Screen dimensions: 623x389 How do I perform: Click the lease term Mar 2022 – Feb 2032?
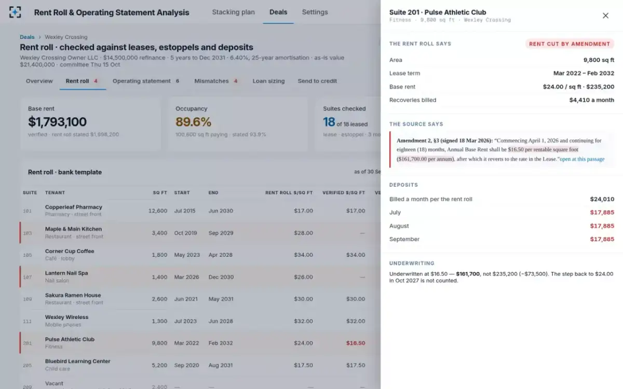coord(584,73)
